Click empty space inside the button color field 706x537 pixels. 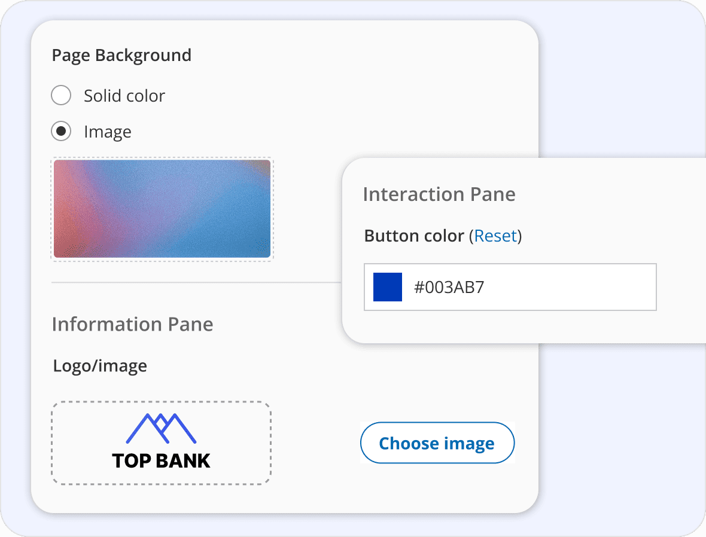coord(572,287)
